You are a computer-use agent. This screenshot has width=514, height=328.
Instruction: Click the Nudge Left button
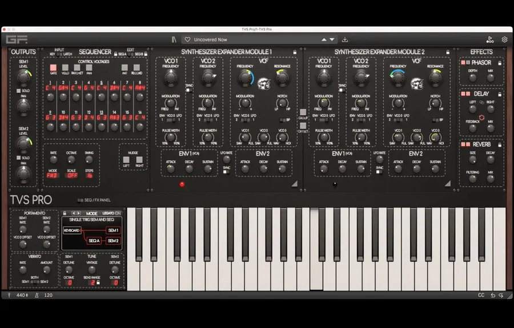point(126,160)
